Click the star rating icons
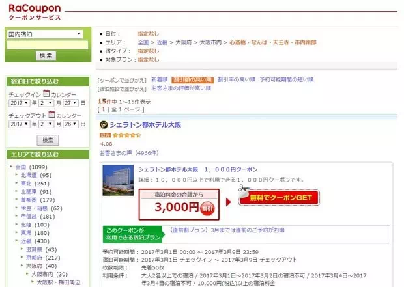The height and width of the screenshot is (287, 404). tap(127, 135)
